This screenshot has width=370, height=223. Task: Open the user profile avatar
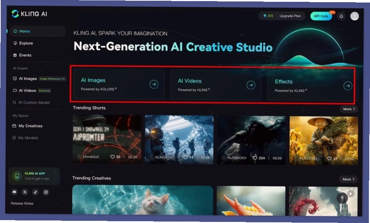coord(354,16)
